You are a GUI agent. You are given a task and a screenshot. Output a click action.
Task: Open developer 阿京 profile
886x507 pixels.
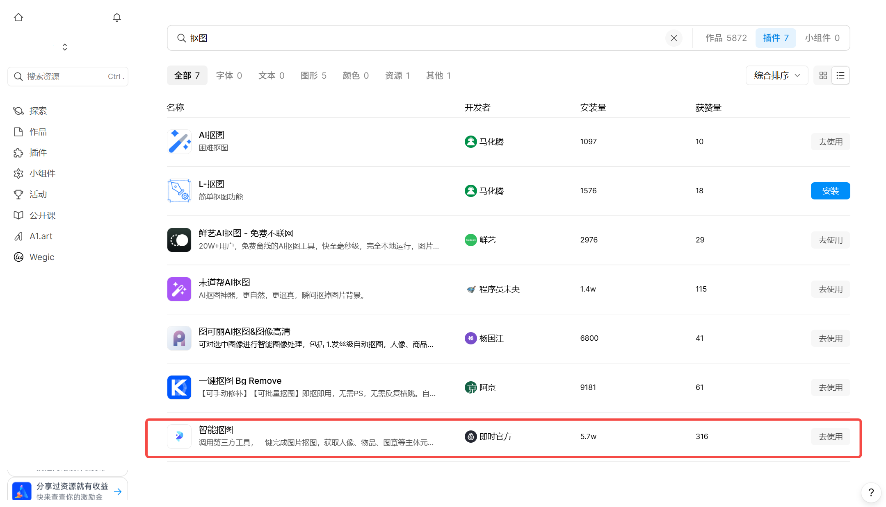480,387
